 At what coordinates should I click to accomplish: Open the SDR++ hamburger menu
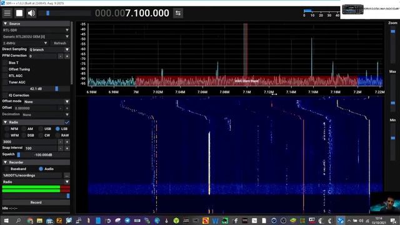pos(7,13)
